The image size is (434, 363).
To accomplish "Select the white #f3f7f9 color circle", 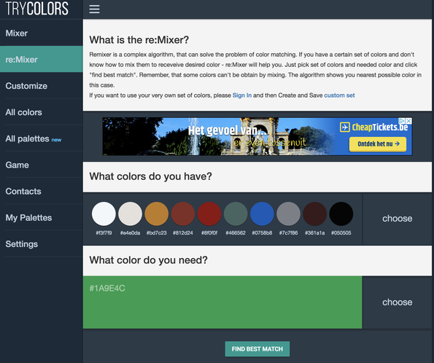I will point(104,214).
